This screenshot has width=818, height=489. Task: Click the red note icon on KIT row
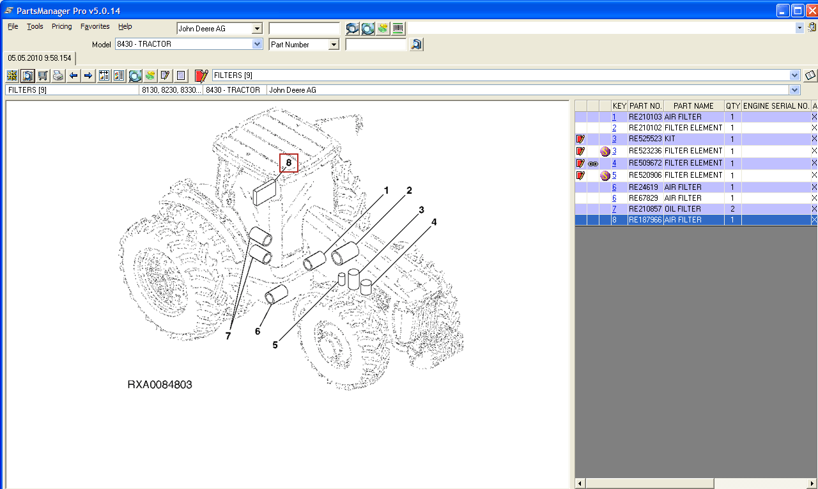pyautogui.click(x=580, y=139)
